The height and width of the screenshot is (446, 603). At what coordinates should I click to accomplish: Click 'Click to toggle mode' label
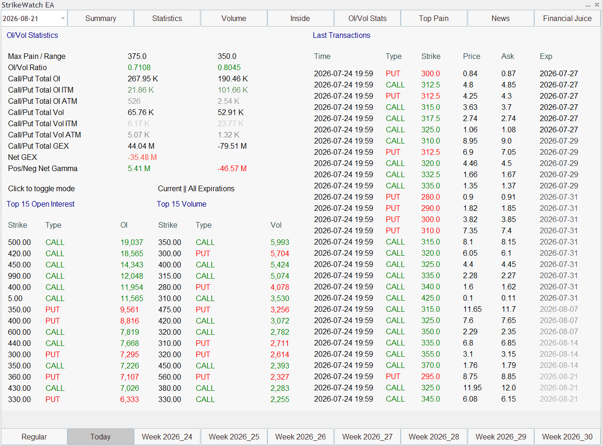(x=41, y=189)
